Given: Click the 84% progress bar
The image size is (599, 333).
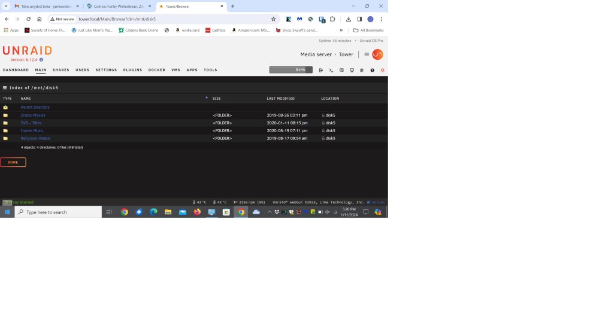Looking at the screenshot, I should [x=291, y=70].
